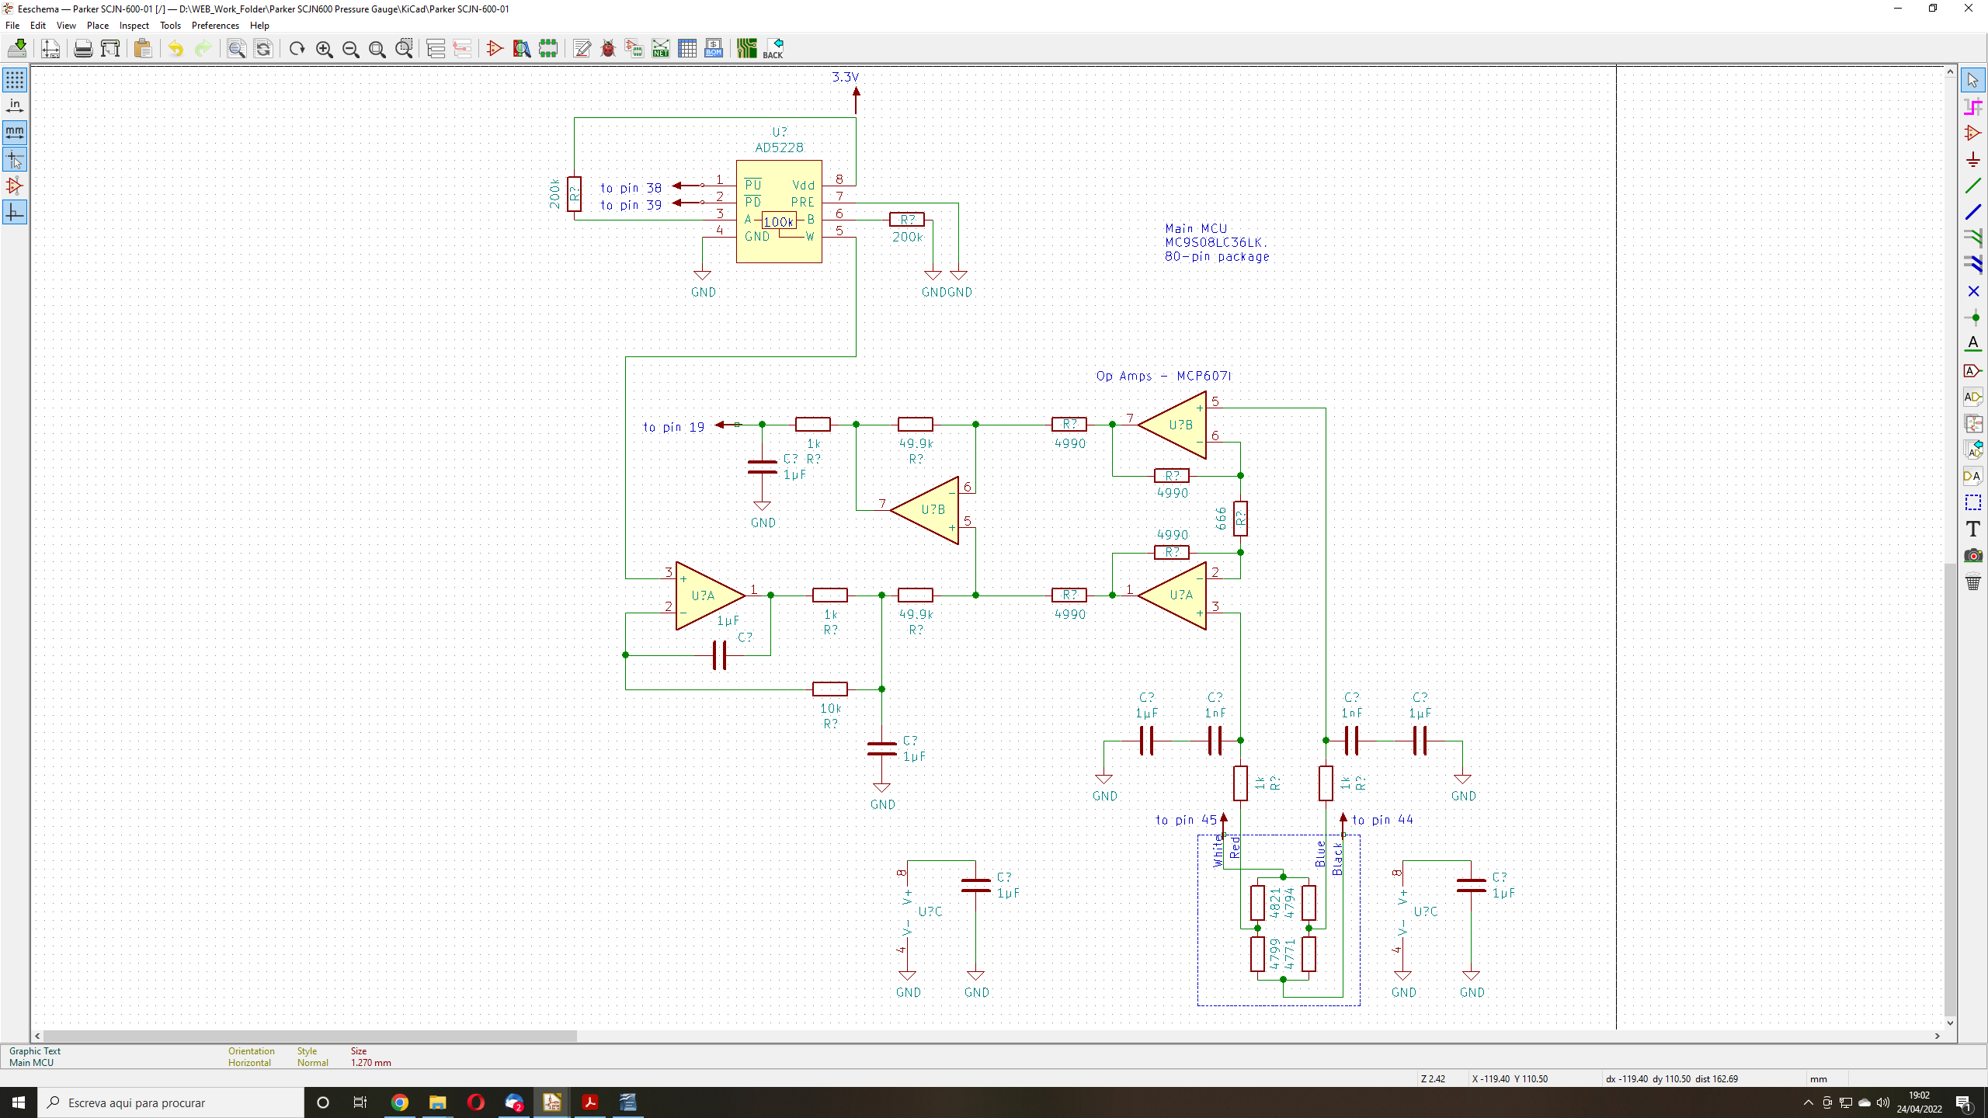Screen dimensions: 1988x1118
Task: Toggle the cursor shape option
Action: pyautogui.click(x=15, y=159)
